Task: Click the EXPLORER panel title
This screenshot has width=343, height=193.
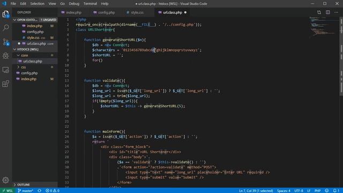Action: tap(24, 12)
